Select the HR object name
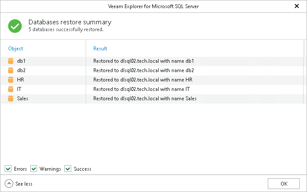Image resolution: width=307 pixels, height=192 pixels. point(20,80)
